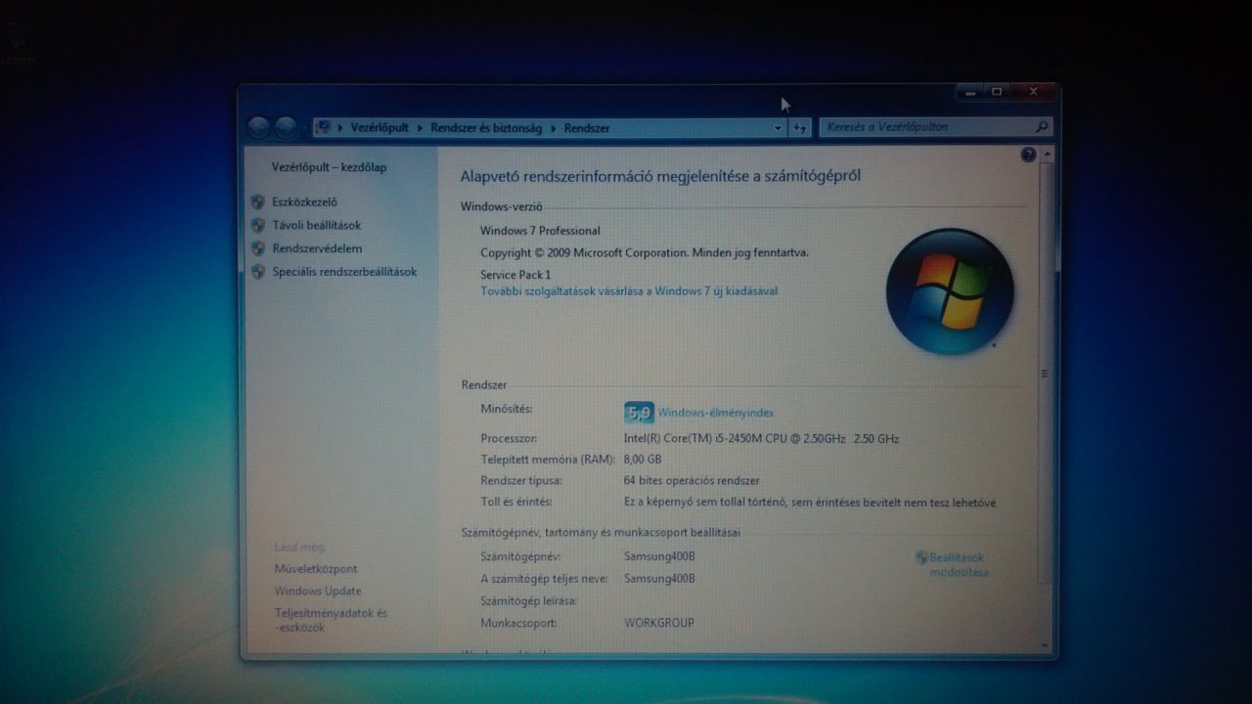This screenshot has width=1252, height=704.
Task: Click shield icon next to Távoli beállítások
Action: pos(257,225)
